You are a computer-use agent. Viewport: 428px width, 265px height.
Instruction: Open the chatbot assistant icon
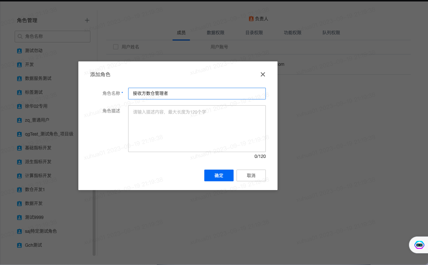coord(419,245)
